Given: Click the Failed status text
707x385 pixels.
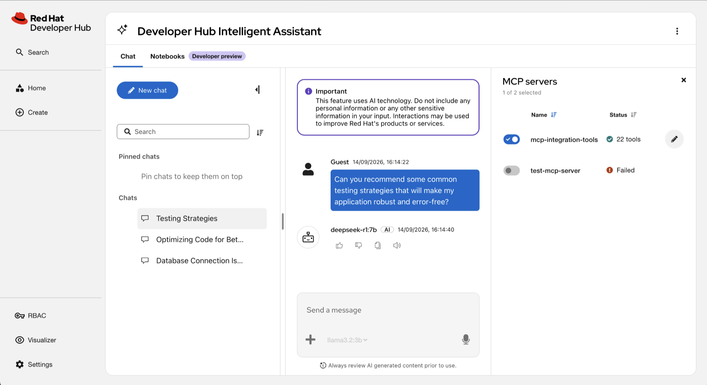Looking at the screenshot, I should (x=625, y=170).
